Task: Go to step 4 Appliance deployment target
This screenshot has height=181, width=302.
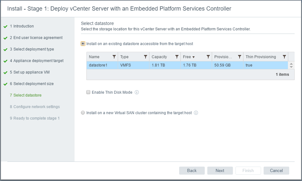Action: [x=36, y=61]
